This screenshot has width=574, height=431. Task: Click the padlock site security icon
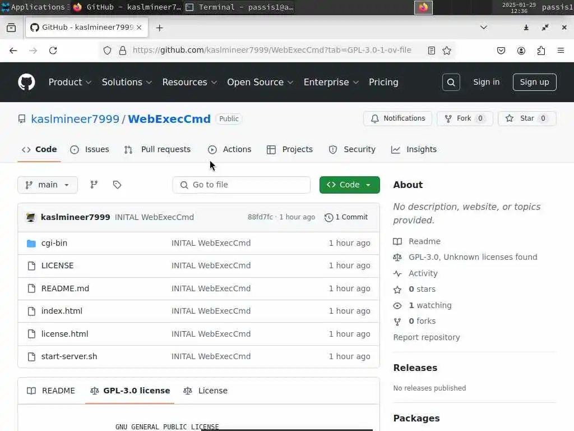tap(123, 51)
